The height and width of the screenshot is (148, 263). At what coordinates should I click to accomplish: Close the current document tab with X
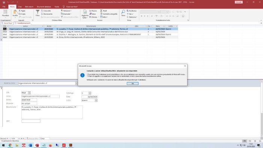tap(261, 23)
